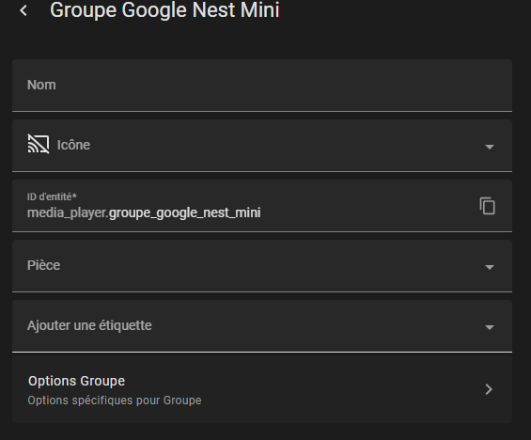Click the media_player. prefix text

pos(68,213)
